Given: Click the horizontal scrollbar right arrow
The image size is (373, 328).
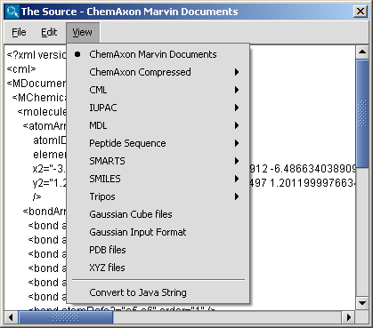Looking at the screenshot, I should click(x=349, y=317).
